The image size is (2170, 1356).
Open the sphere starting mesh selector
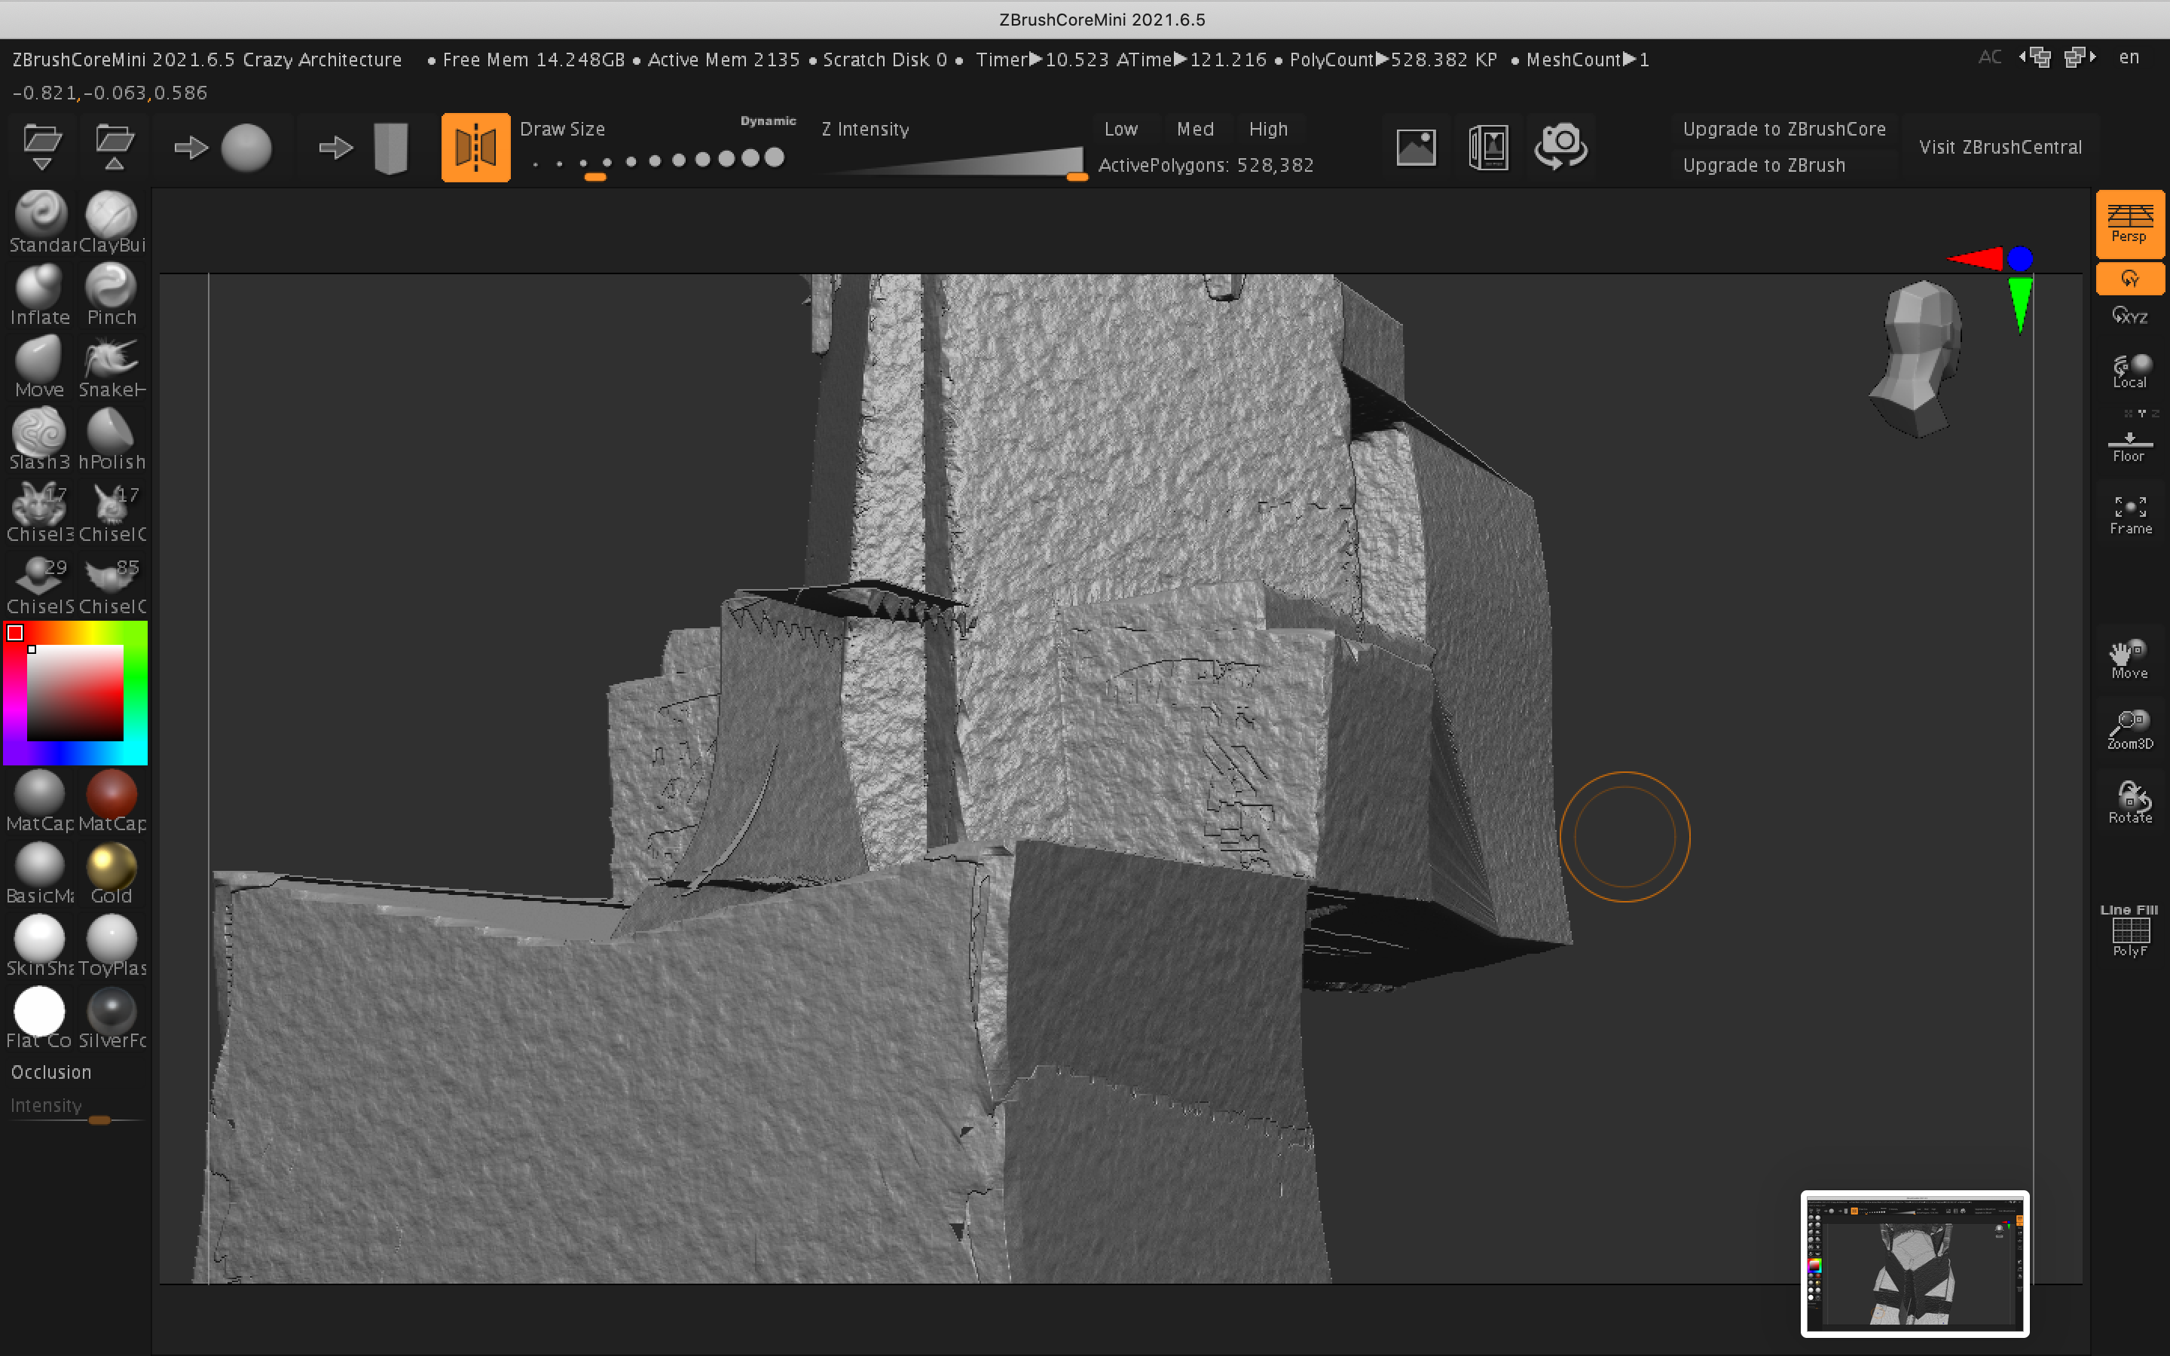(x=246, y=147)
